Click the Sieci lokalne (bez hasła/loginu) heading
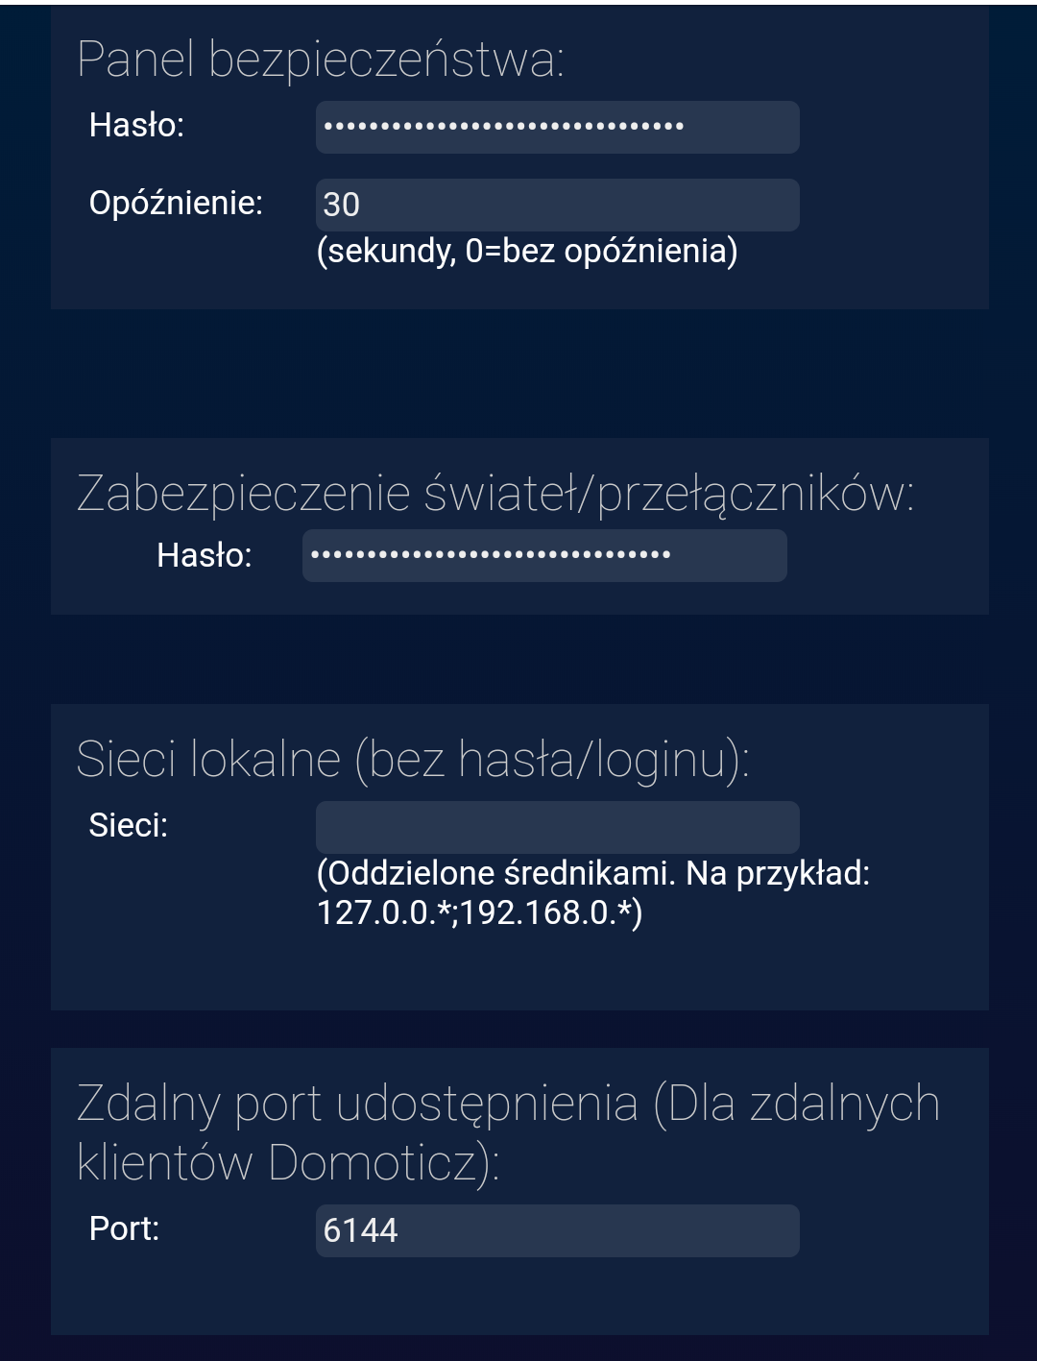Screen dimensions: 1037x1361 click(413, 759)
